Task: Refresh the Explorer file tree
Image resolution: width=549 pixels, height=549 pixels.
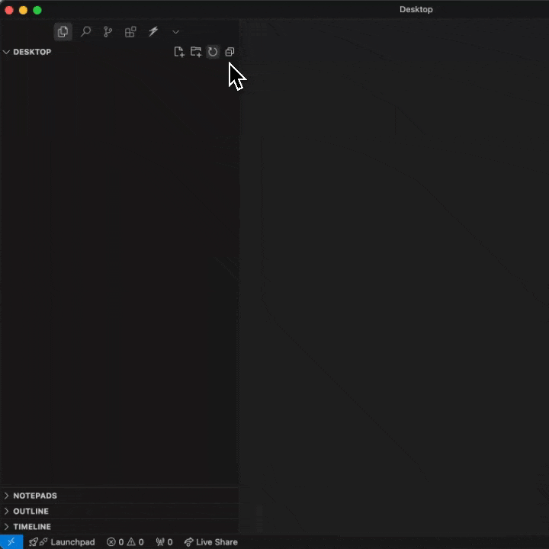Action: (x=213, y=52)
